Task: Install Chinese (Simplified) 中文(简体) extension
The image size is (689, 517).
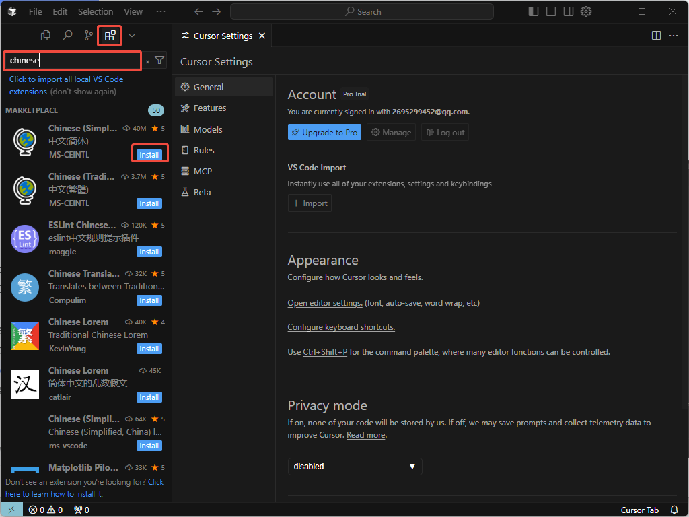Action: [149, 155]
